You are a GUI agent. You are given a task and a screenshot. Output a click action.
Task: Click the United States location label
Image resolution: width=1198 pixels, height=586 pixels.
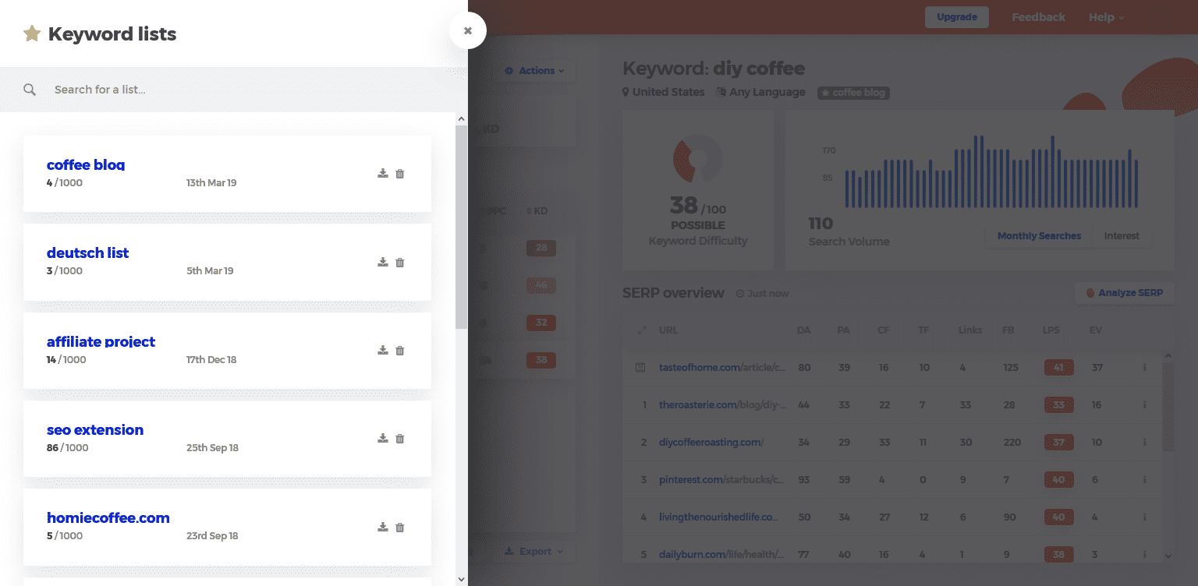pos(663,92)
